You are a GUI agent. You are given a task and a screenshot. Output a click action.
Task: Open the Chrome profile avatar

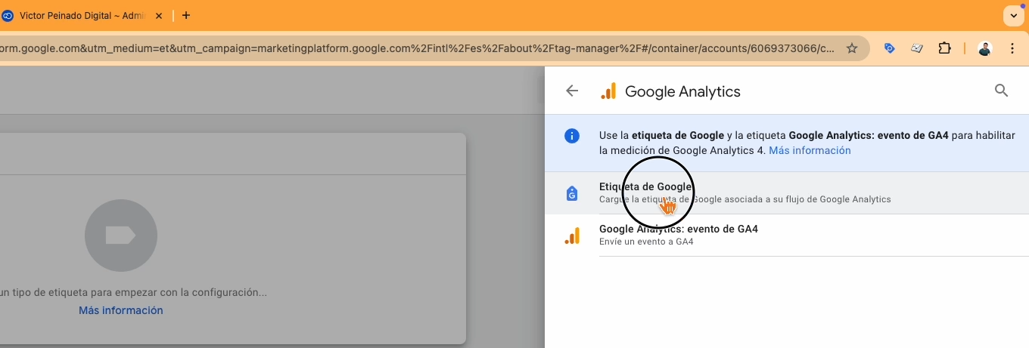coord(984,48)
